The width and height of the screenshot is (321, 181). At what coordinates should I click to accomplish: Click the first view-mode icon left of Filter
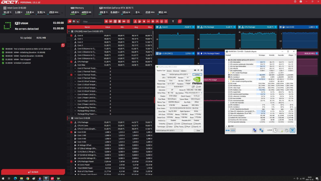[69, 21]
